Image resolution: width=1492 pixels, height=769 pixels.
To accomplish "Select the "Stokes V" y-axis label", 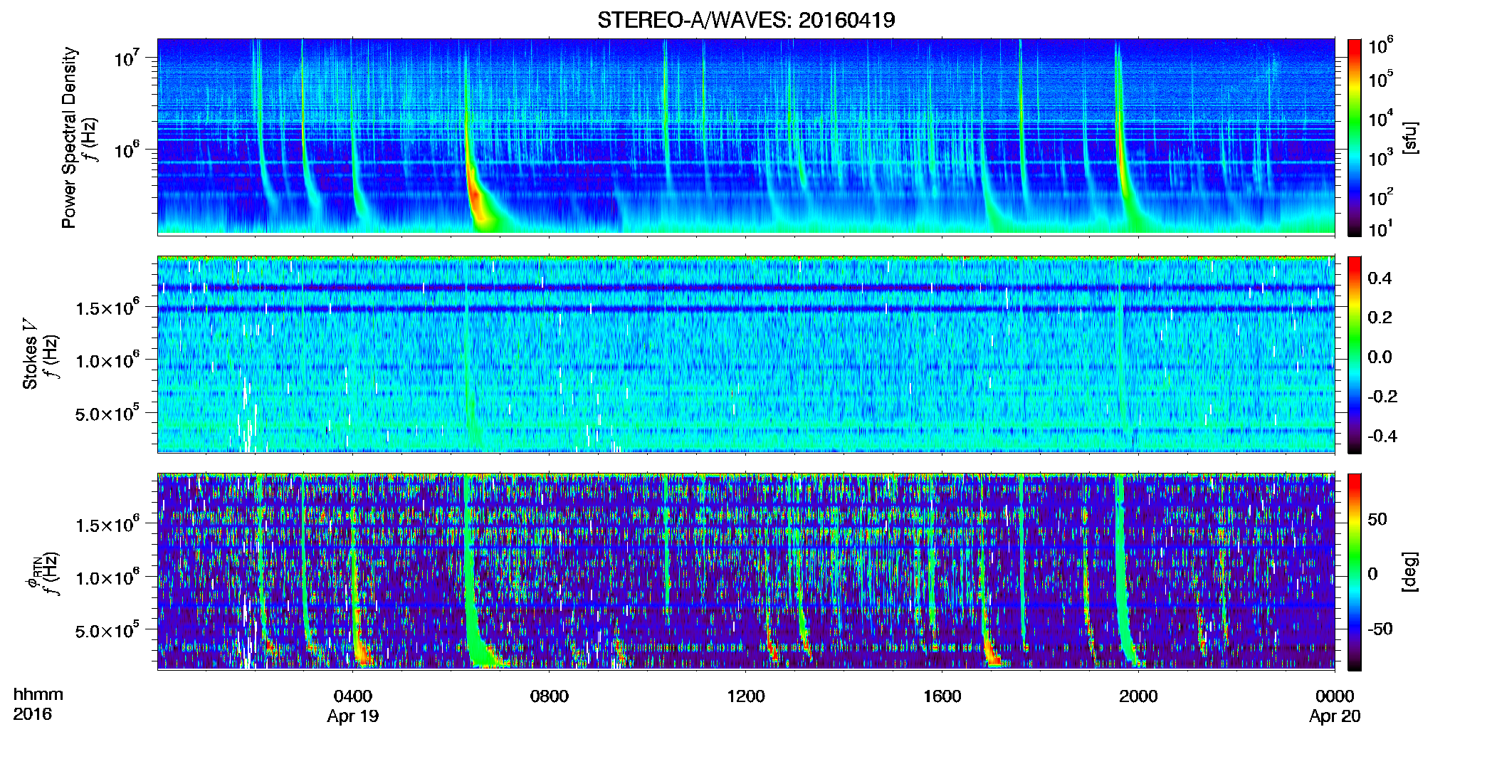I will [x=31, y=354].
